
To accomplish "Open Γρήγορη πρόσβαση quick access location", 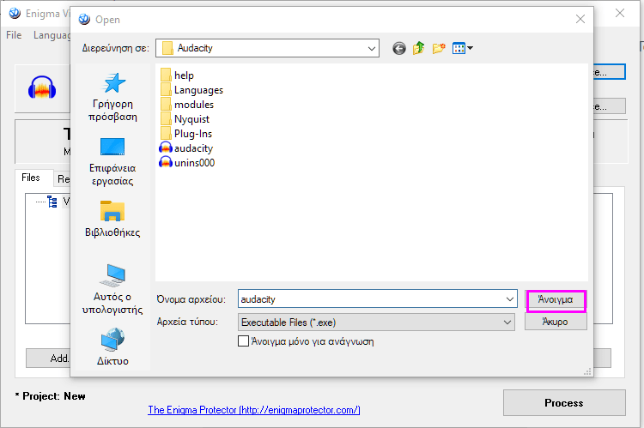I will coord(112,97).
